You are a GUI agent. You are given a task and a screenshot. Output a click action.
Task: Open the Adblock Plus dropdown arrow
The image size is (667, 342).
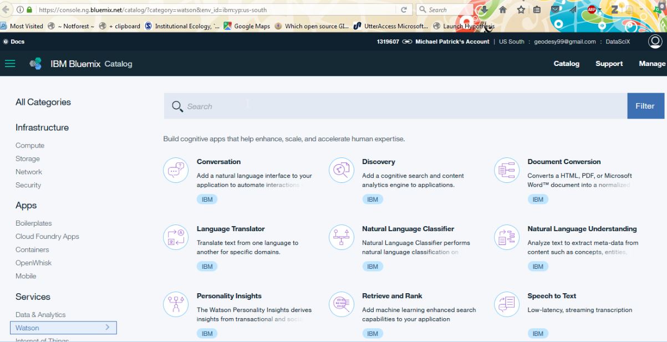pos(599,11)
